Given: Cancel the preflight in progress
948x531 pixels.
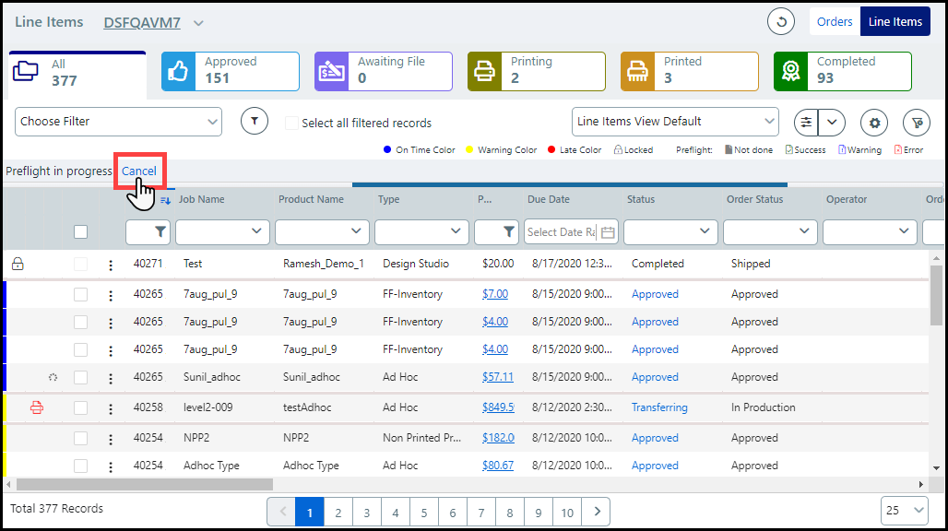Looking at the screenshot, I should pos(139,171).
